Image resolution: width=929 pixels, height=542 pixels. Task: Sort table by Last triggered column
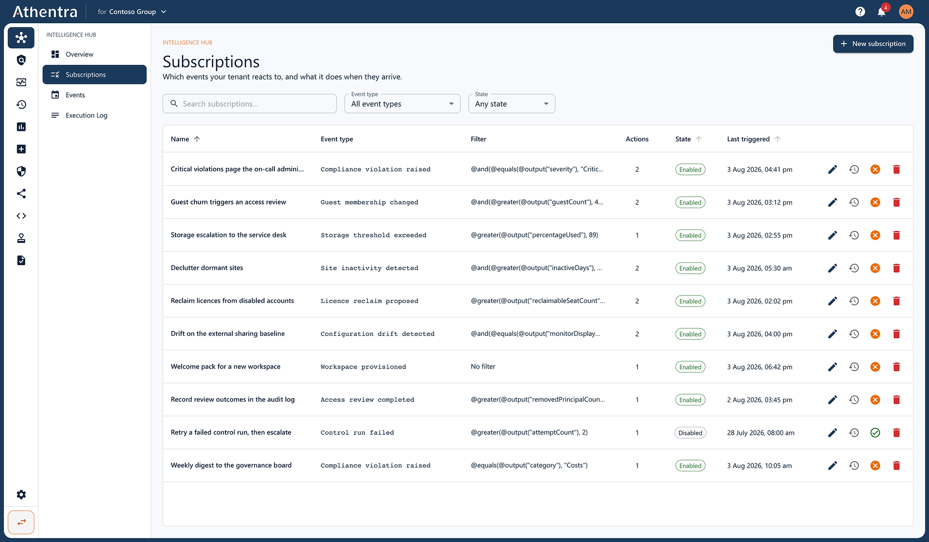tap(753, 139)
